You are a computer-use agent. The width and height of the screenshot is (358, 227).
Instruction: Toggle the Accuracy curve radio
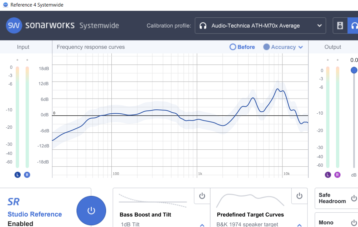[266, 47]
